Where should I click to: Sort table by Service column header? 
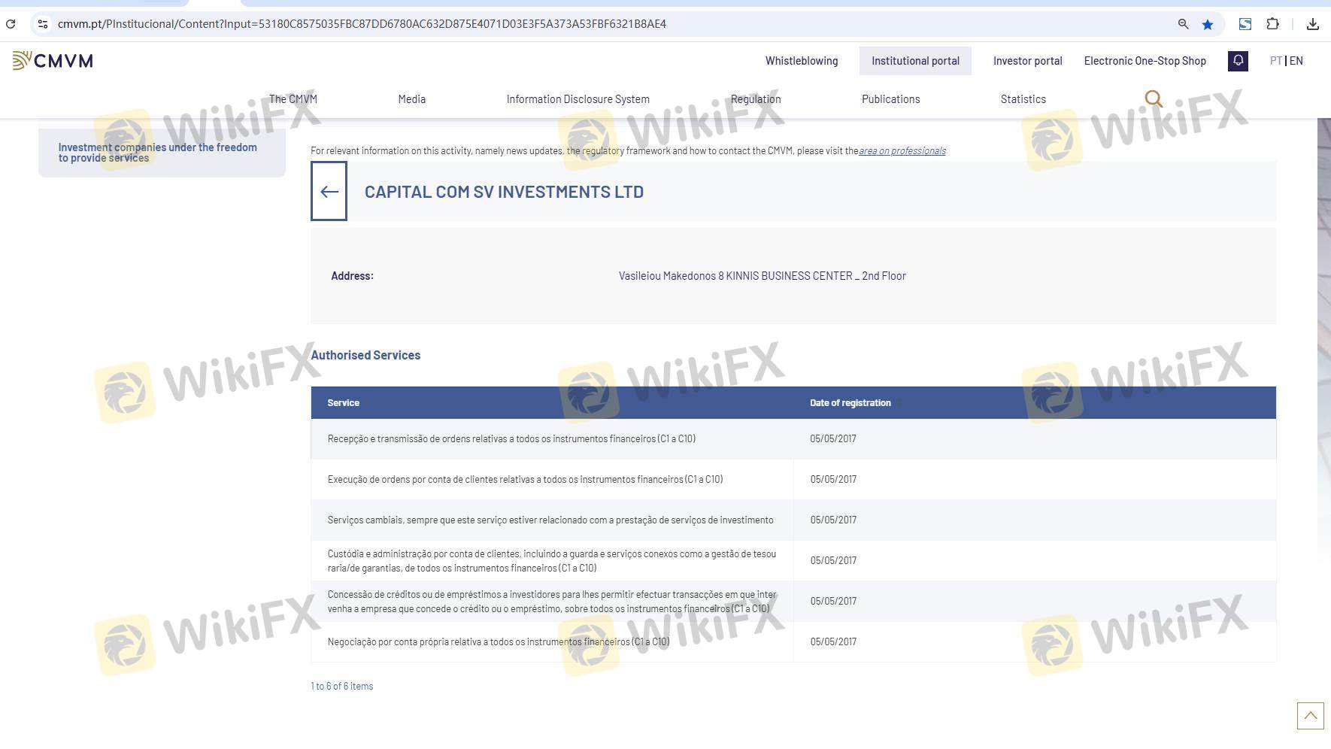(343, 403)
